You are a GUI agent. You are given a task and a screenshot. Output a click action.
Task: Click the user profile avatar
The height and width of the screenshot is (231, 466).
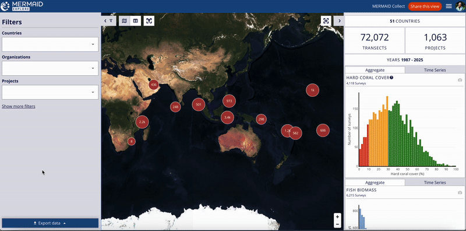(460, 6)
